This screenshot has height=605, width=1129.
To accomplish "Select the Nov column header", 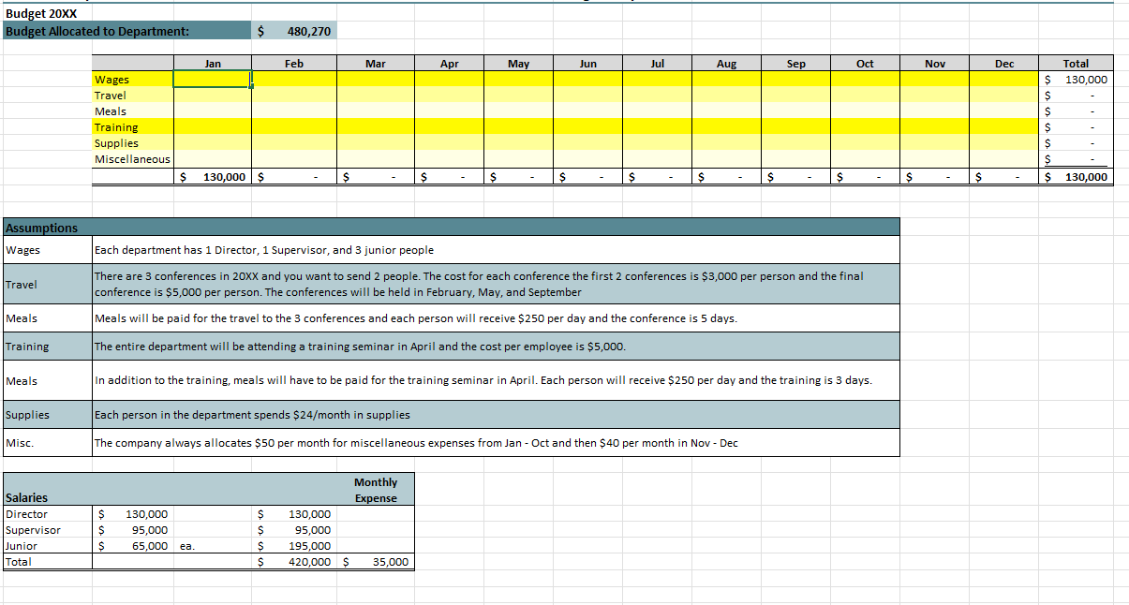I will click(934, 64).
